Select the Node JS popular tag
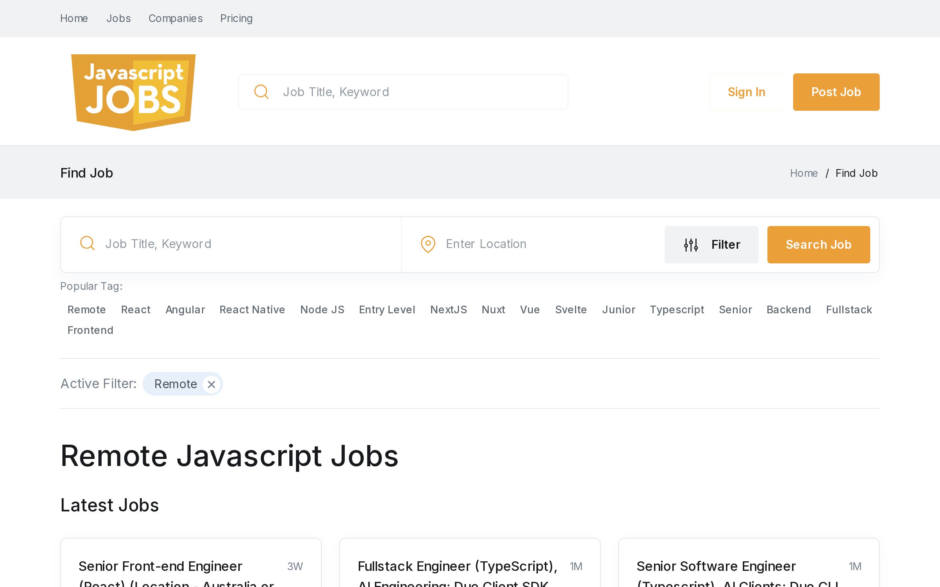Viewport: 940px width, 587px height. (x=322, y=309)
